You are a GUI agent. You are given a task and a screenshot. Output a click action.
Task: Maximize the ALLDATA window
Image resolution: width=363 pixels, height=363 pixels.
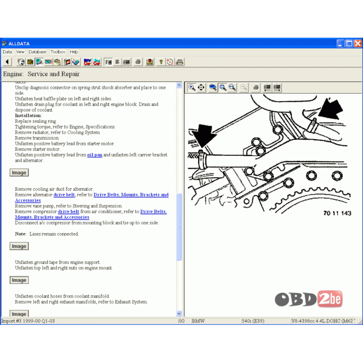[349, 43]
